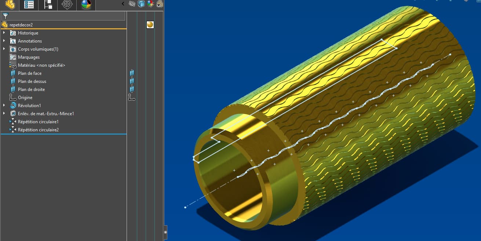Toggle visibility of Plan de face in display pane
Screen dimensions: 481x241
(132, 73)
